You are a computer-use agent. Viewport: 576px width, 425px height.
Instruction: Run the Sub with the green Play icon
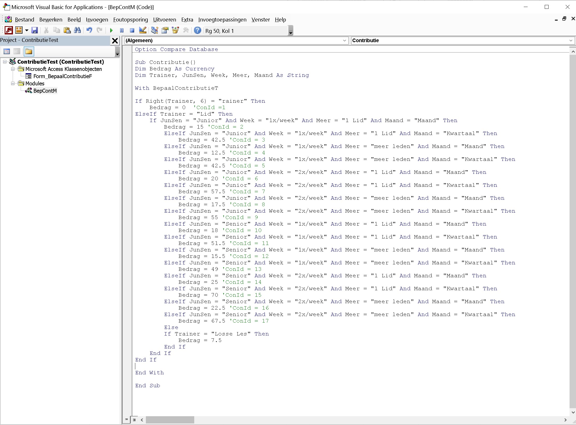[x=111, y=31]
